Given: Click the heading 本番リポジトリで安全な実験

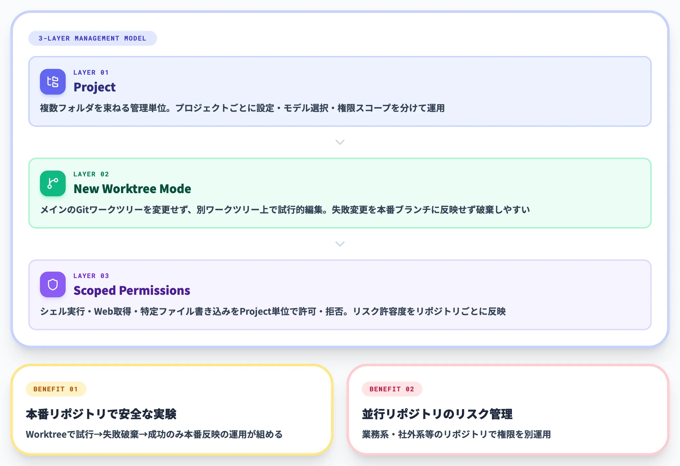Looking at the screenshot, I should point(101,414).
